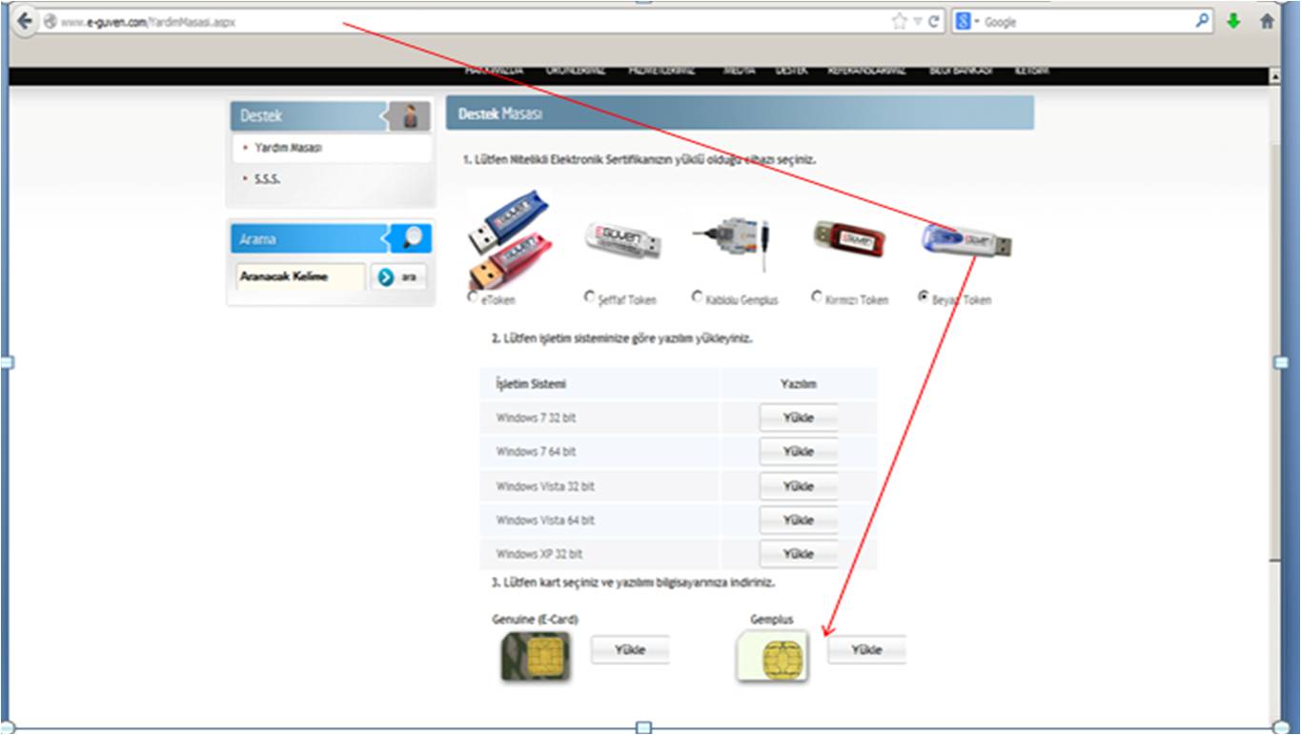Select the eToken radio button
This screenshot has width=1301, height=735.
pyautogui.click(x=474, y=297)
